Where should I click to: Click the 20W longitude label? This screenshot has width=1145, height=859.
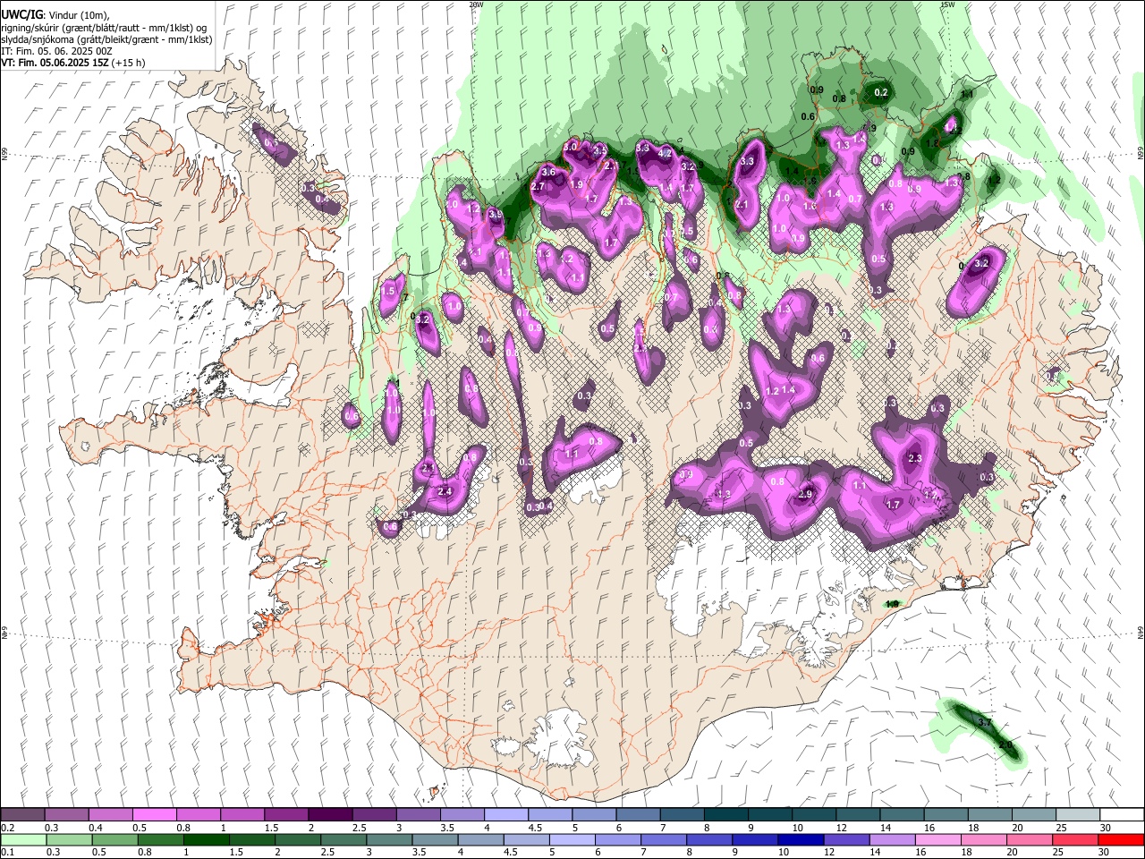476,4
